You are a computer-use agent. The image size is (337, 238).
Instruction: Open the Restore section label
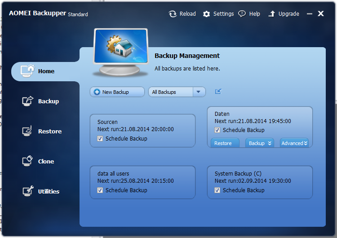[50, 131]
